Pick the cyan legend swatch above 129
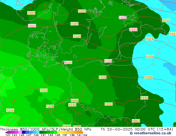176x136 pixels. 38,132
